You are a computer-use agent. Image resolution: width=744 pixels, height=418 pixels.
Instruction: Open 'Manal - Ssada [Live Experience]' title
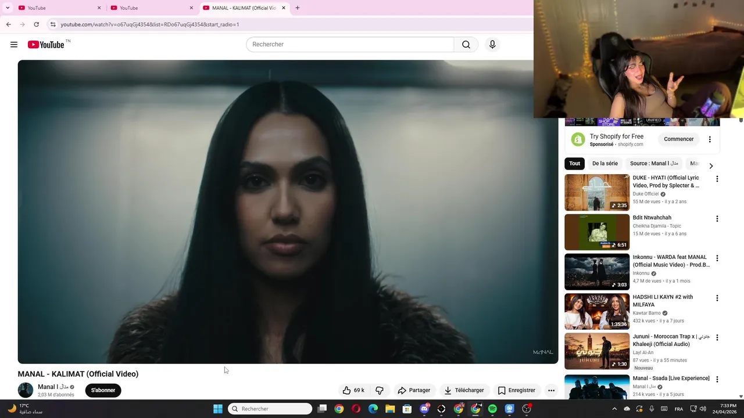pos(671,379)
